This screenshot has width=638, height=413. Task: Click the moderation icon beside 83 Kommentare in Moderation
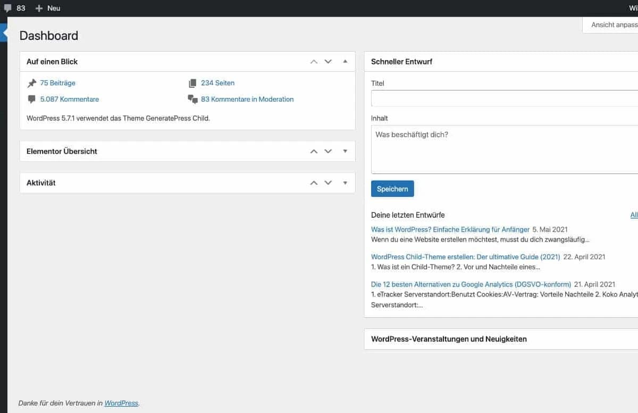pos(192,99)
